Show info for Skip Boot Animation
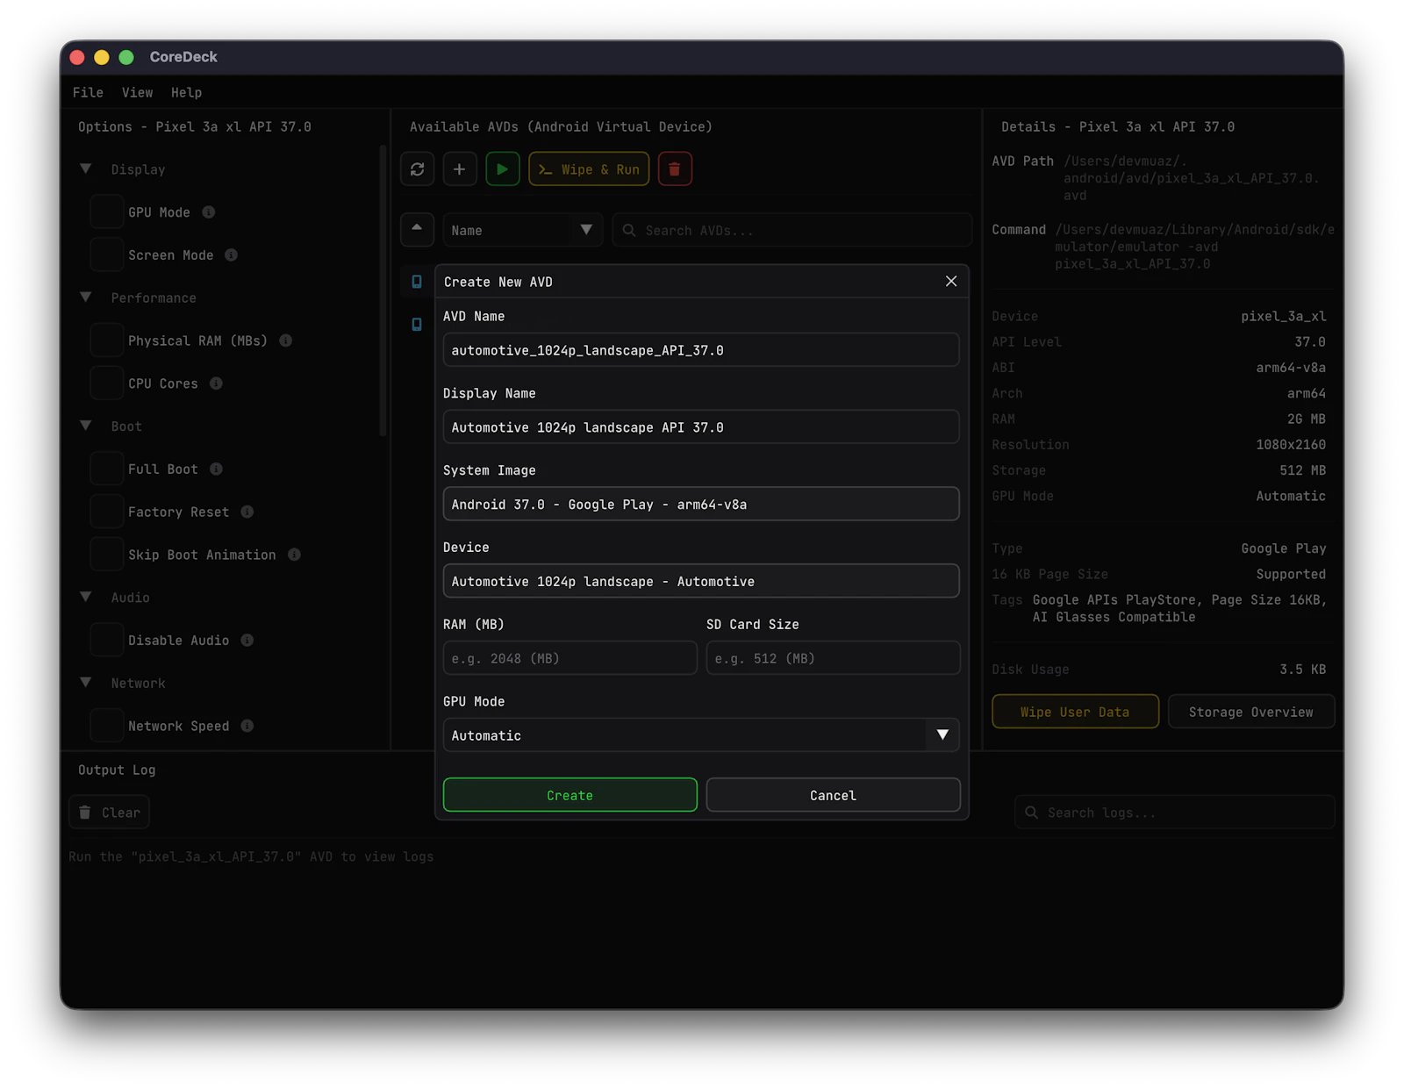The height and width of the screenshot is (1089, 1404). point(294,555)
